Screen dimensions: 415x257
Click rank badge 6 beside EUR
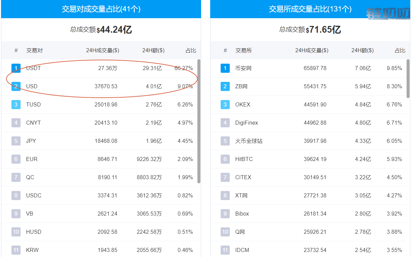coord(16,159)
